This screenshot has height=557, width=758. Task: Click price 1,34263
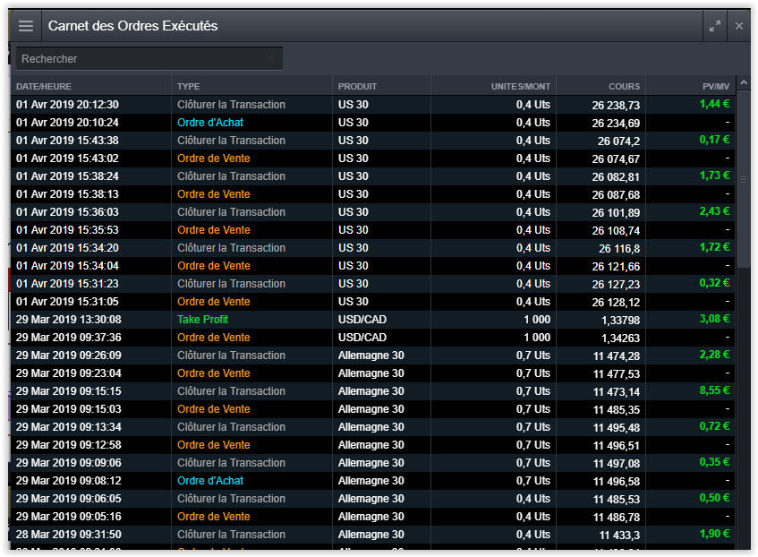pos(620,338)
